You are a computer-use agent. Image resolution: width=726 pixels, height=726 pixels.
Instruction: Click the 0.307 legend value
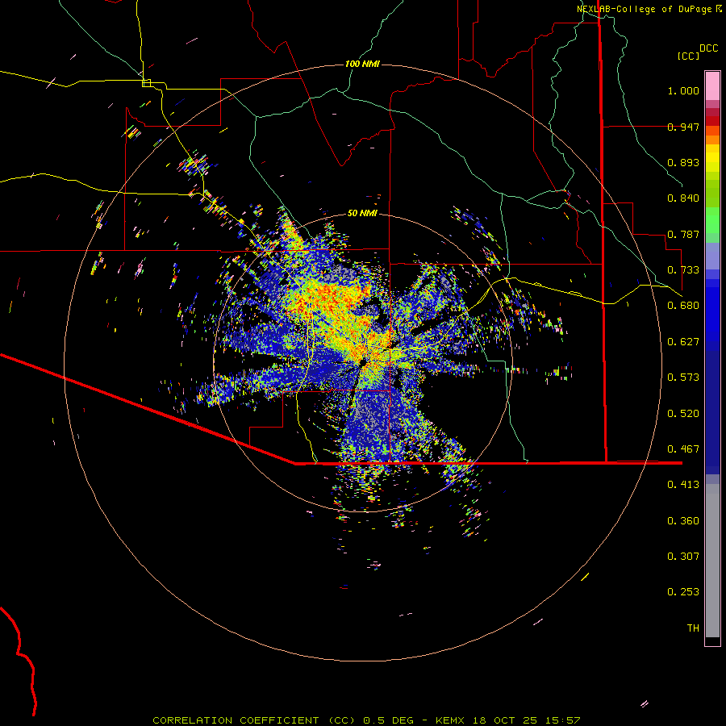[683, 557]
